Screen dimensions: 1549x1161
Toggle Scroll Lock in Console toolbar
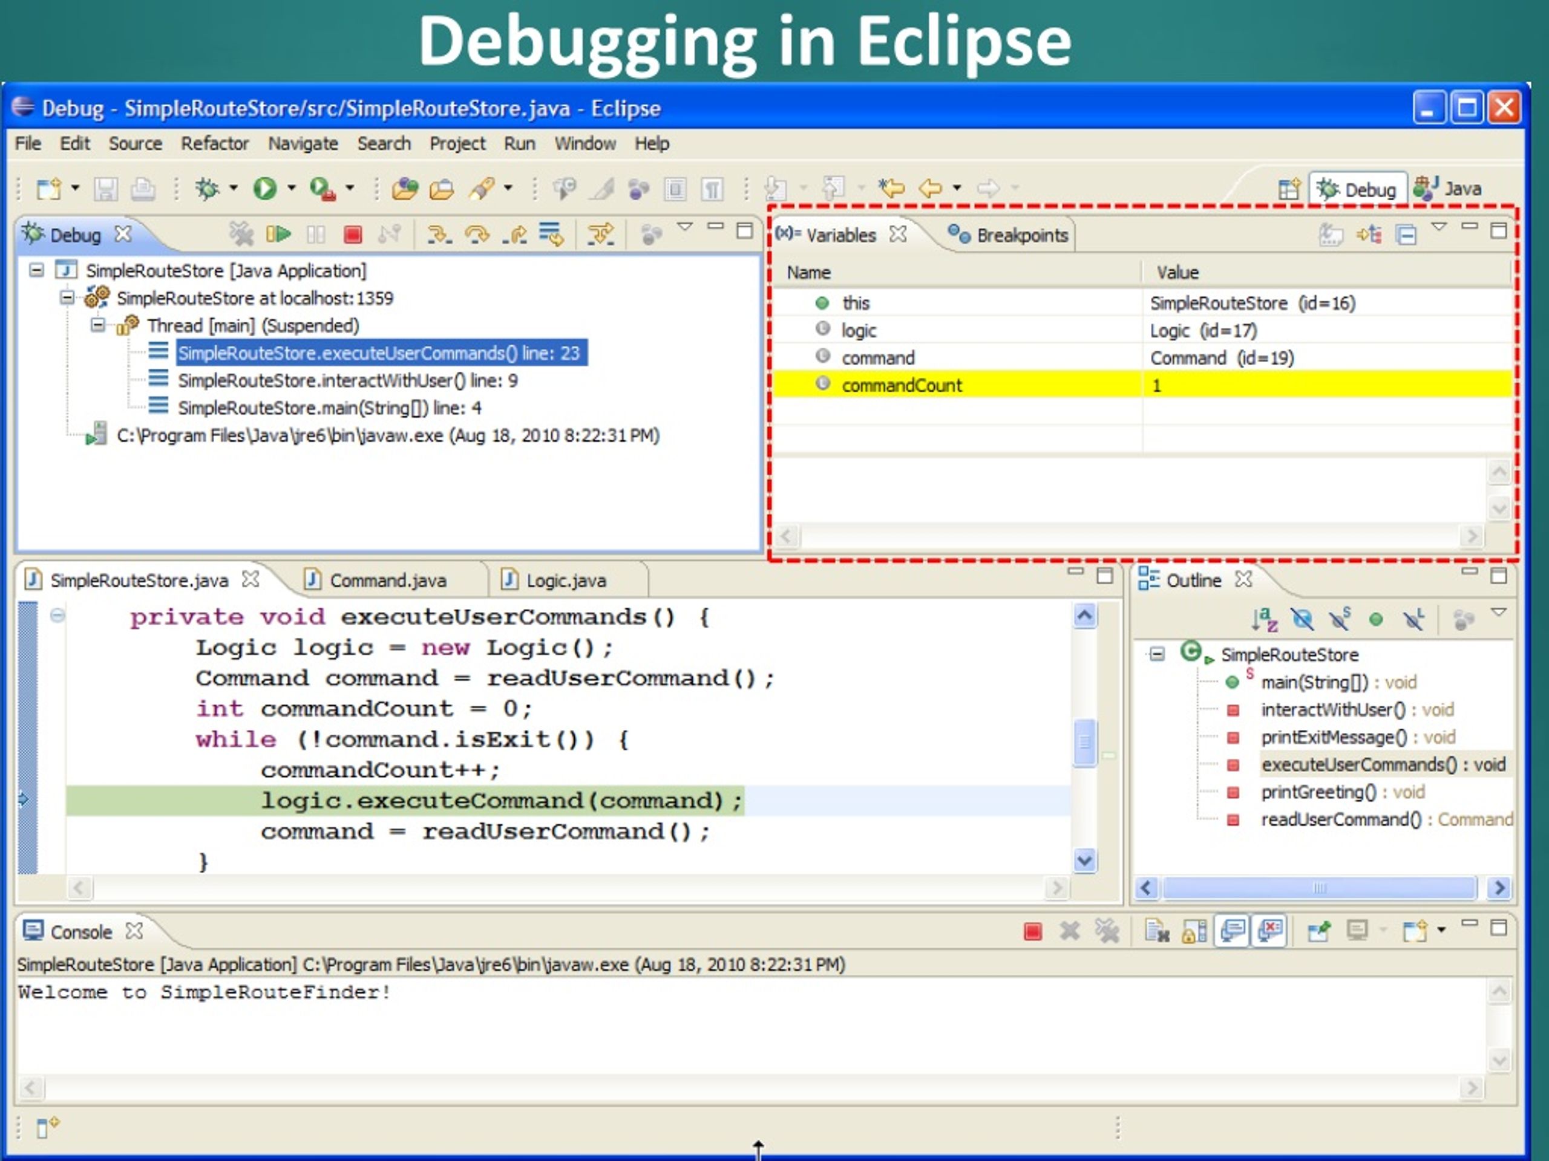pyautogui.click(x=1194, y=931)
